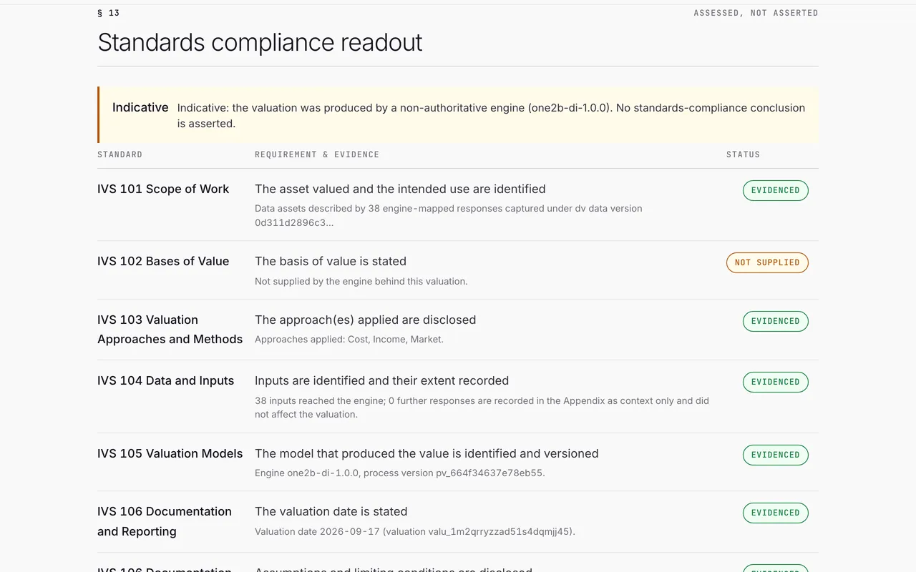Image resolution: width=916 pixels, height=572 pixels.
Task: Select the "IVS 104 Data and Inputs" standard name
Action: coord(166,380)
